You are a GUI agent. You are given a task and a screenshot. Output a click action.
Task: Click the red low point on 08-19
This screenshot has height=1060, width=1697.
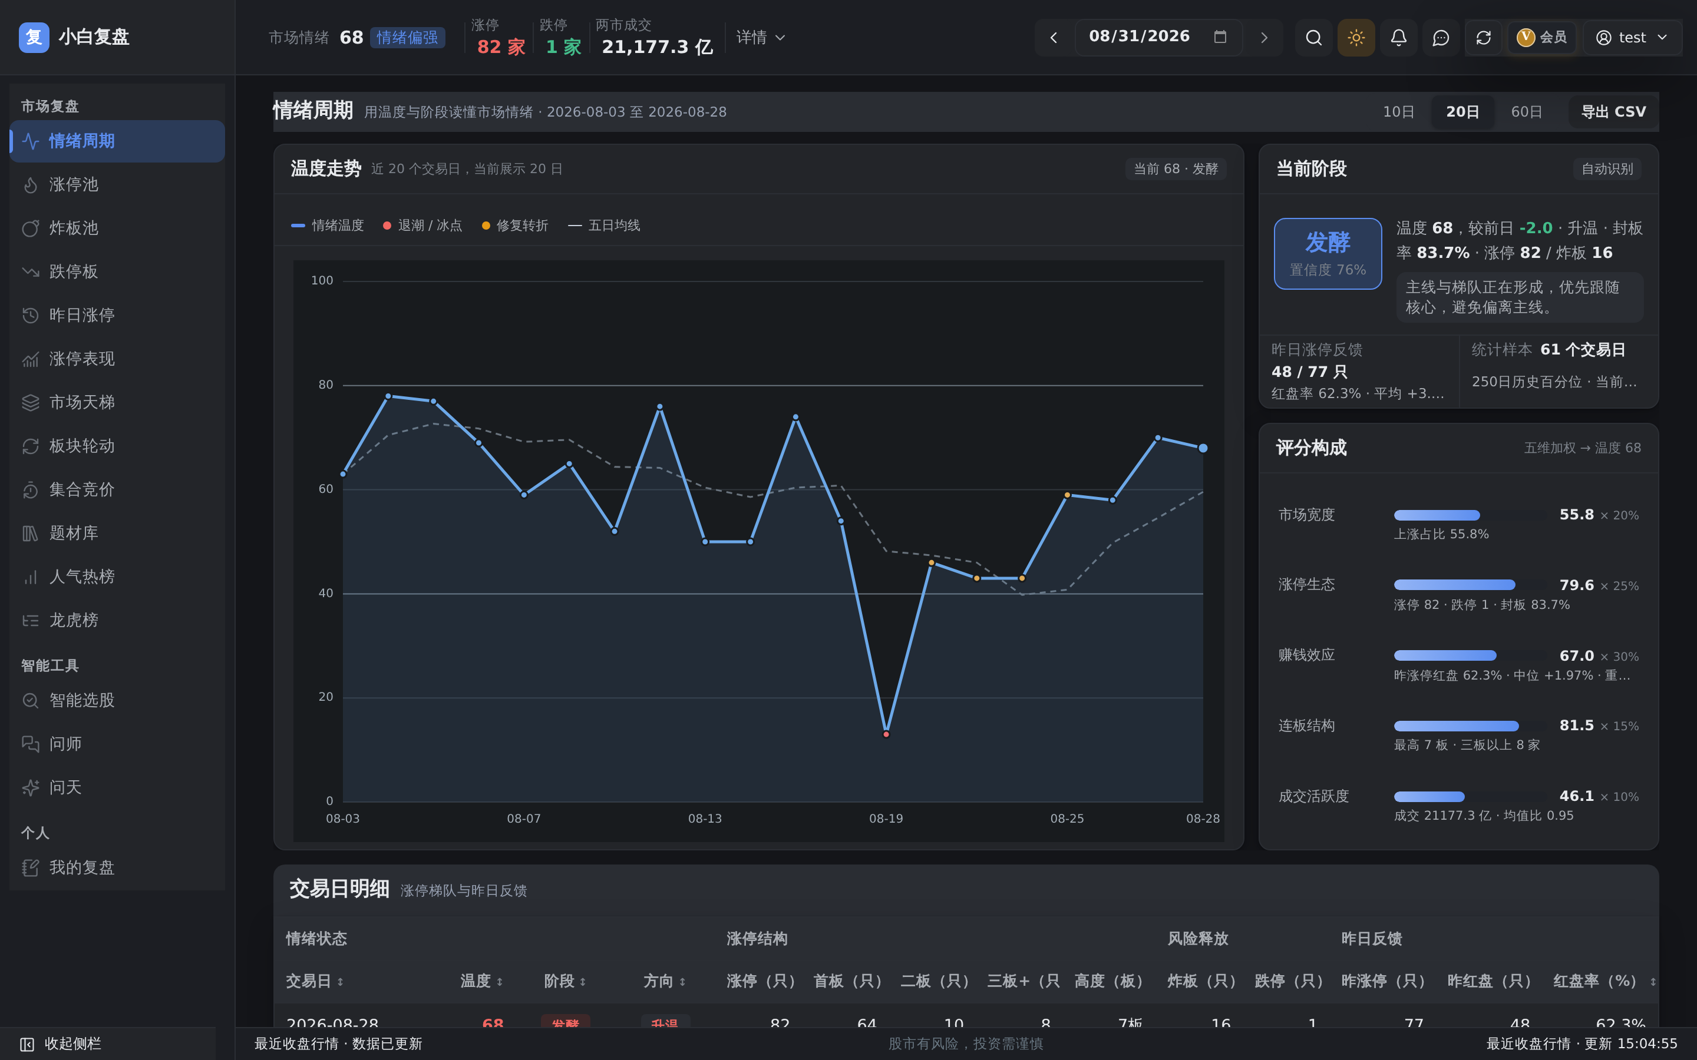click(886, 734)
